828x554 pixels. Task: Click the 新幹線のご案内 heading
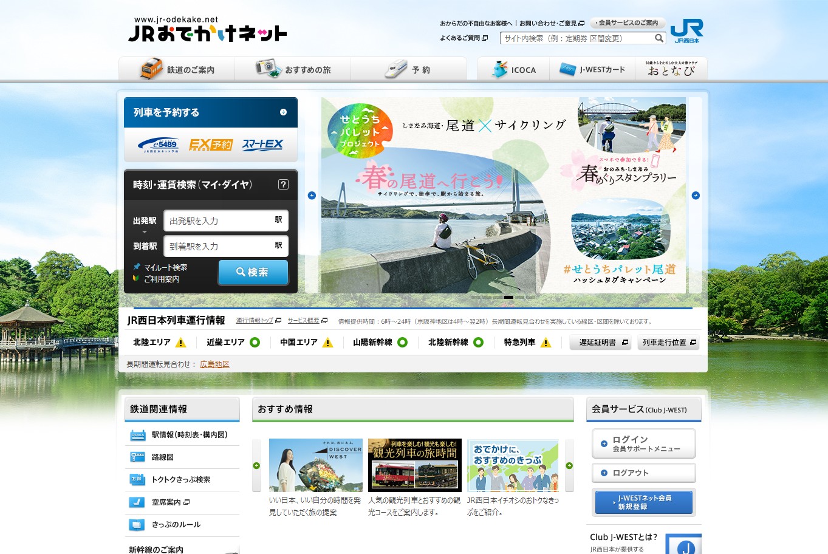(x=156, y=549)
